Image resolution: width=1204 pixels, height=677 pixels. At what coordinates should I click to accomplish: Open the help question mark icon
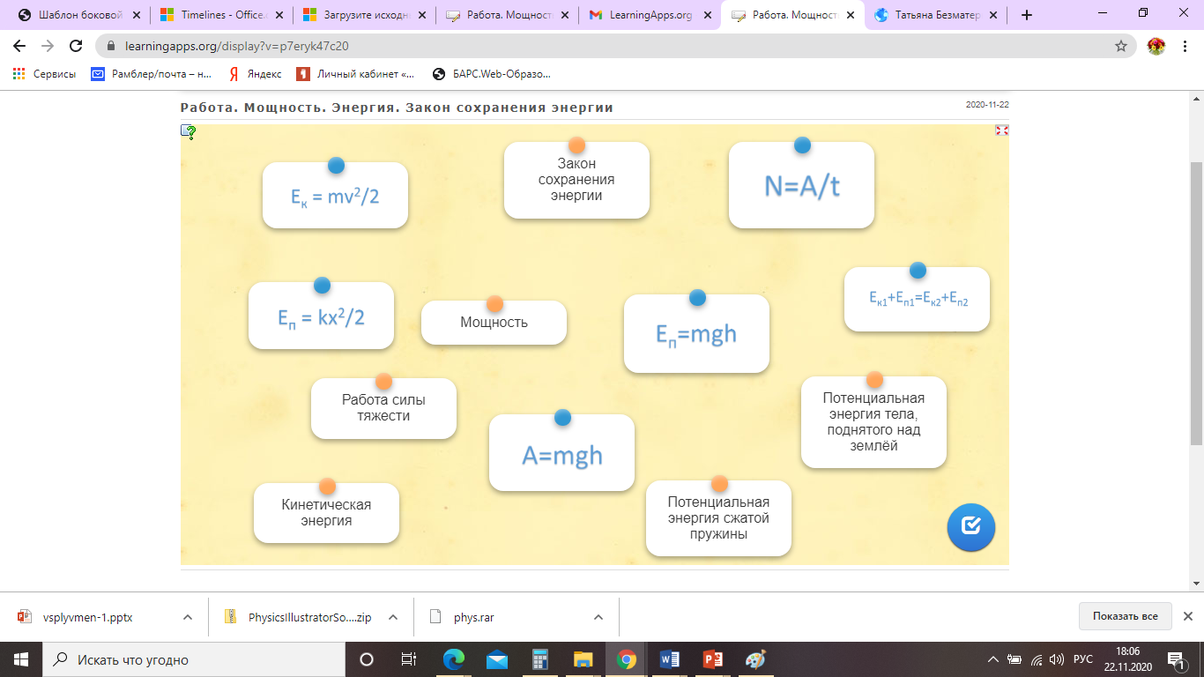tap(188, 132)
